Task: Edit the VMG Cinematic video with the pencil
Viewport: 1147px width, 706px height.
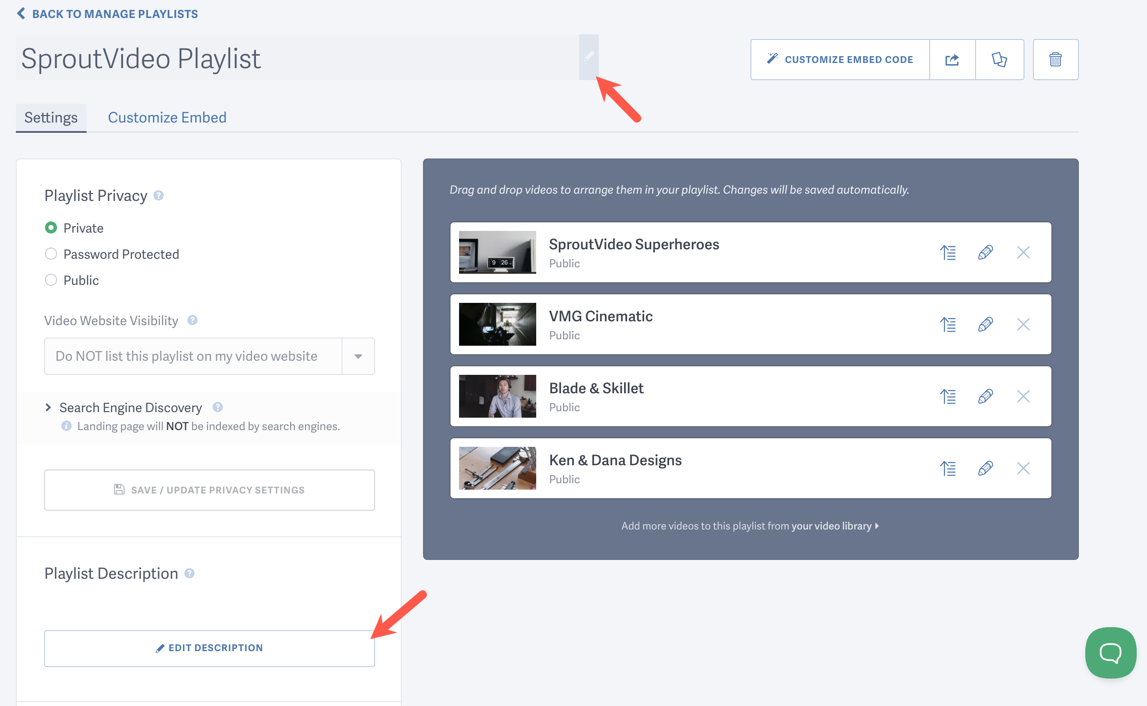Action: [986, 324]
